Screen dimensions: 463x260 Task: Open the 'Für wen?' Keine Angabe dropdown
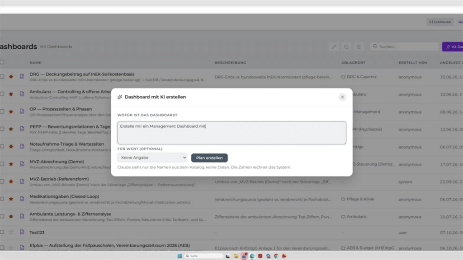[x=152, y=158]
